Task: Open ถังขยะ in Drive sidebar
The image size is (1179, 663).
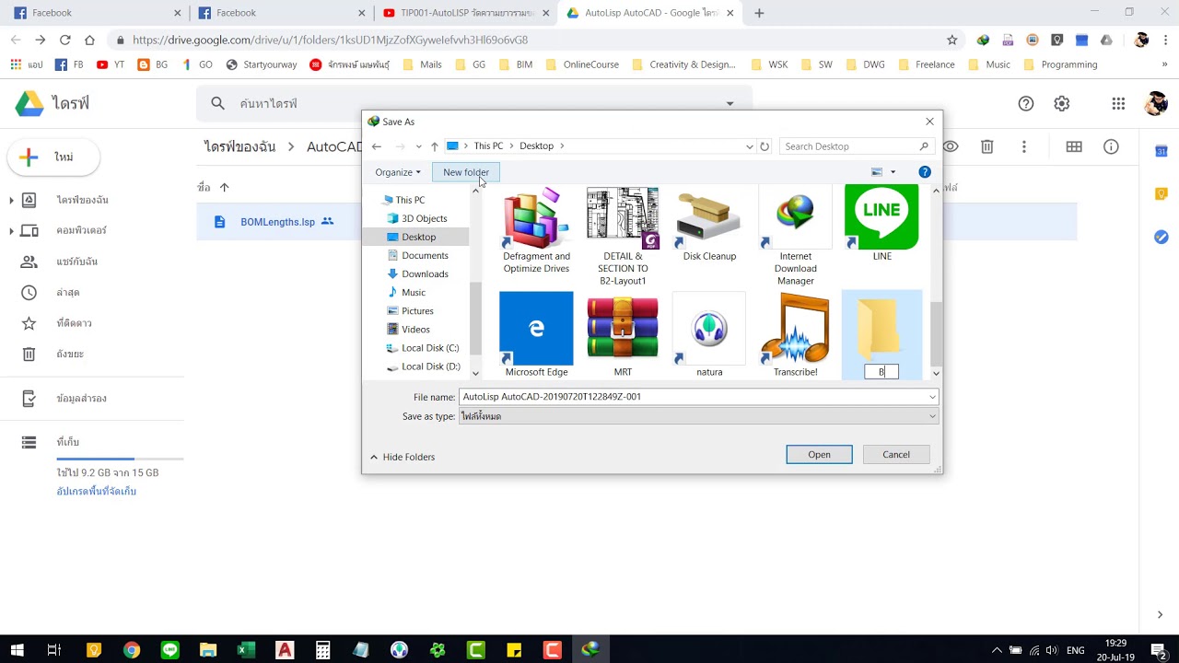Action: 70,354
